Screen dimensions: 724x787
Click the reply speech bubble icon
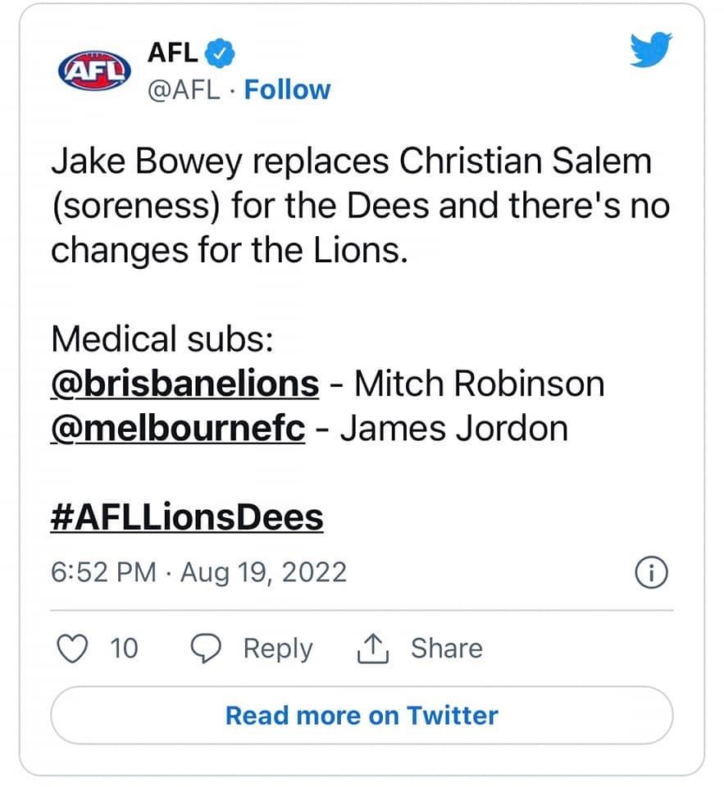(x=205, y=648)
